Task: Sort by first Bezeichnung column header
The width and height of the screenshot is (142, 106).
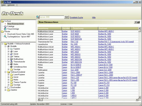Action: 50,28
